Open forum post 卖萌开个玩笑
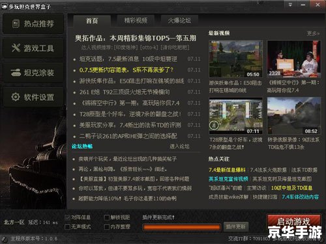 128,159
